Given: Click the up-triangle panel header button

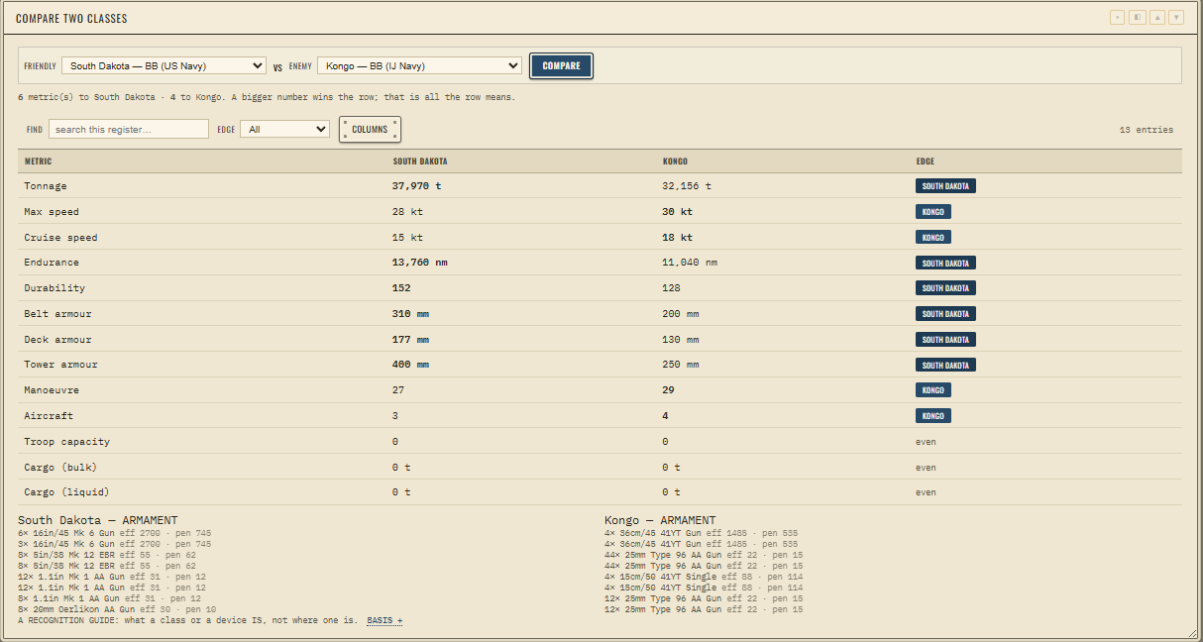Looking at the screenshot, I should [1157, 17].
